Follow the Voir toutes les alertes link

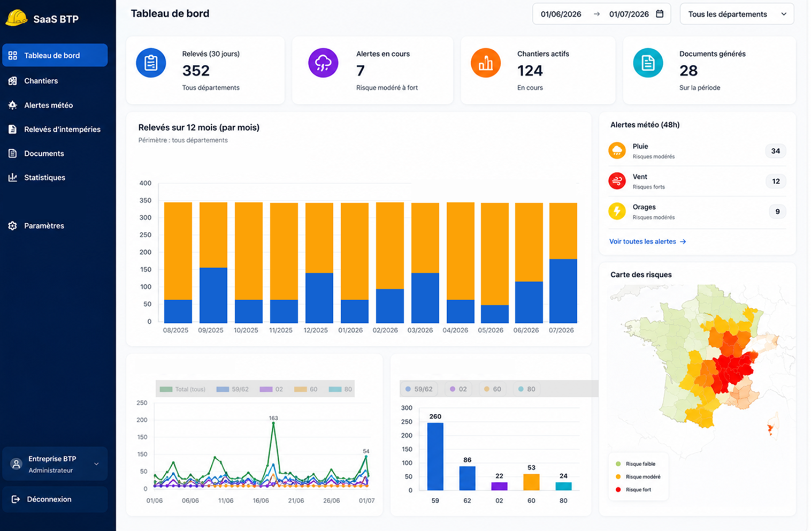647,241
